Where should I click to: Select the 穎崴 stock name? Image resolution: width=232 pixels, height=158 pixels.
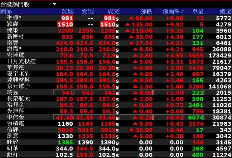13,24
